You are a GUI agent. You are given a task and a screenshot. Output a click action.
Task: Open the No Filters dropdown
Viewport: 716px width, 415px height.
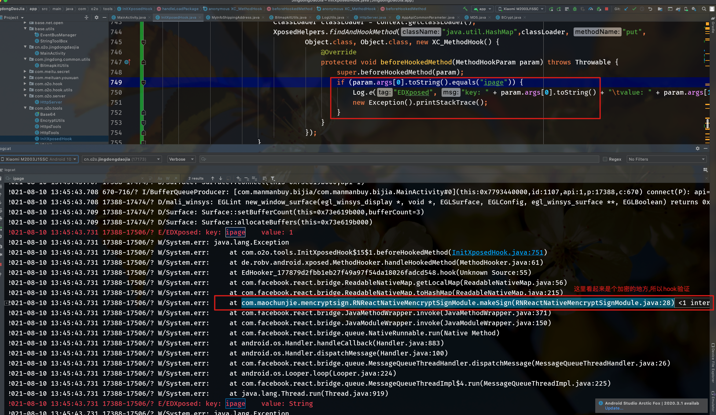[666, 159]
